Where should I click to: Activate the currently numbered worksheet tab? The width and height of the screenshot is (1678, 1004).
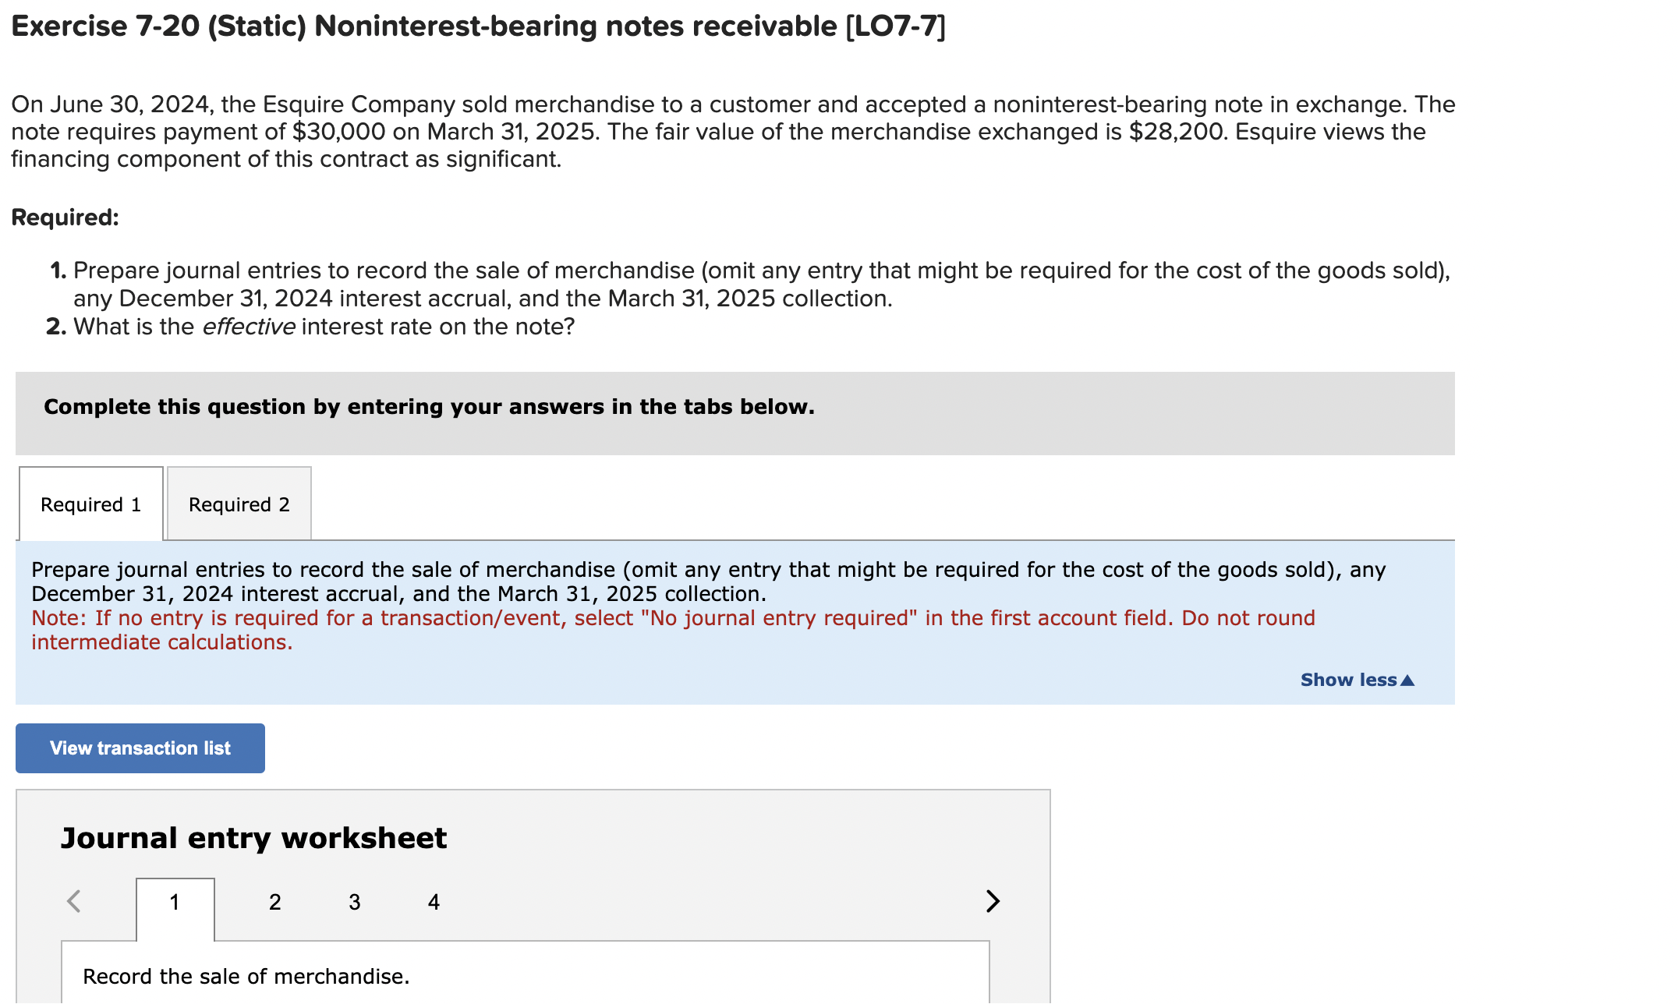pyautogui.click(x=175, y=902)
